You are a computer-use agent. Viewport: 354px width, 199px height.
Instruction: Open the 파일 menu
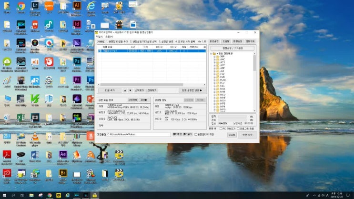click(99, 36)
